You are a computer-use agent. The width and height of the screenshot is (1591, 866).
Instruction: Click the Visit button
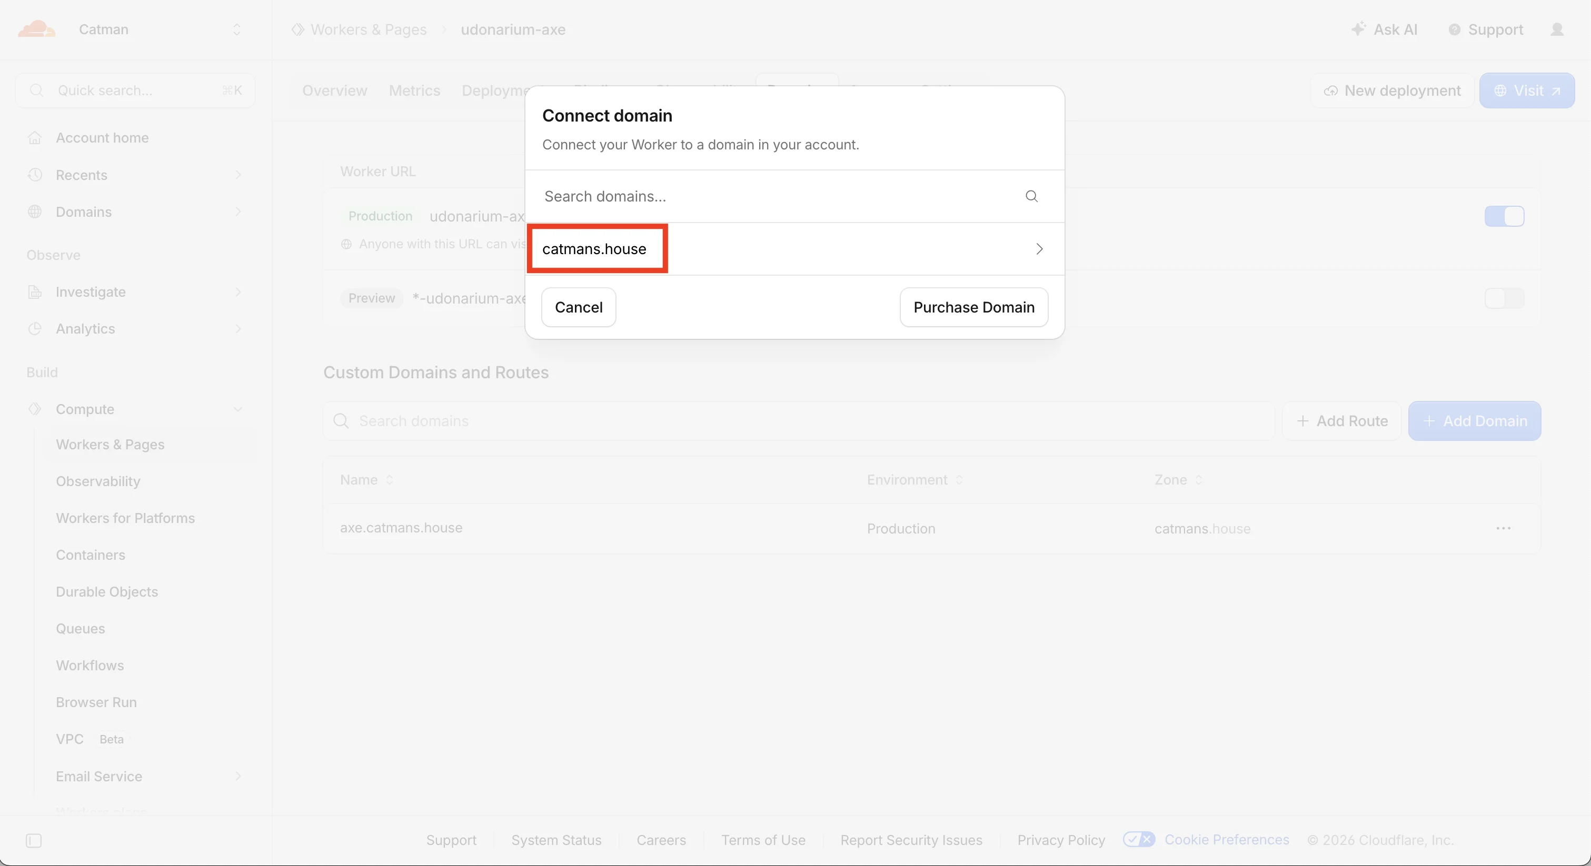point(1527,90)
